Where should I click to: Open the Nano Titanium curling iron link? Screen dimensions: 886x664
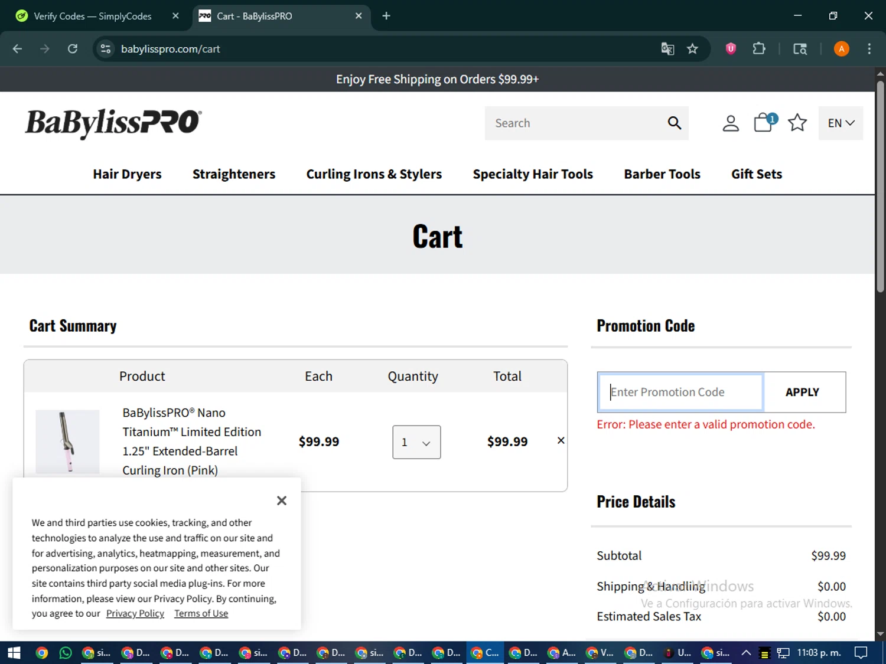tap(191, 441)
